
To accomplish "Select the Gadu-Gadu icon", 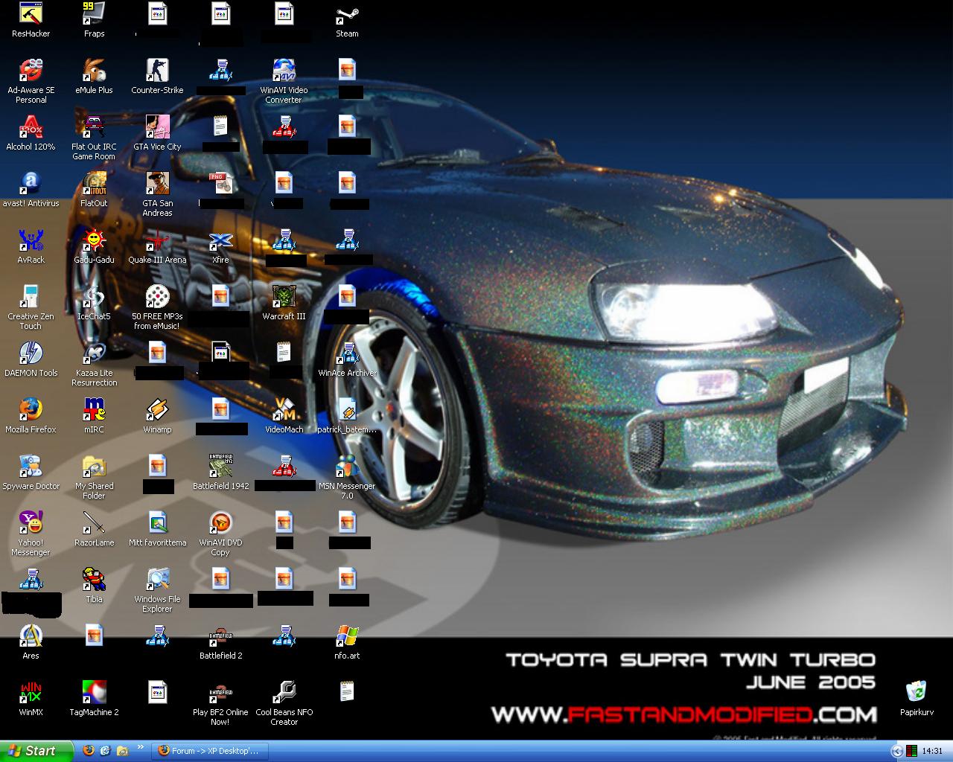I will tap(94, 246).
